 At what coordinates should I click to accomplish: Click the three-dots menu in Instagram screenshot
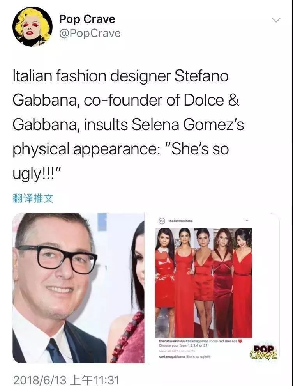click(246, 221)
